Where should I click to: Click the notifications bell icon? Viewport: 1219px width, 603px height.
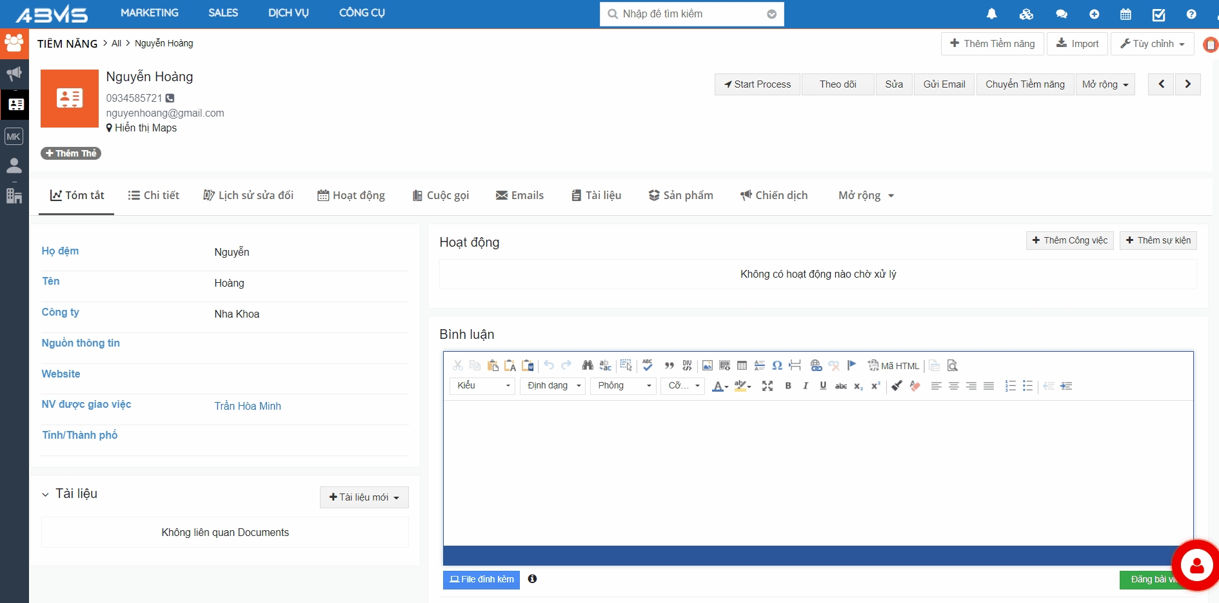[x=991, y=14]
